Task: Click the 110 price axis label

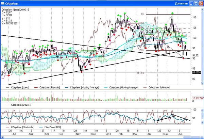Action: pos(194,17)
